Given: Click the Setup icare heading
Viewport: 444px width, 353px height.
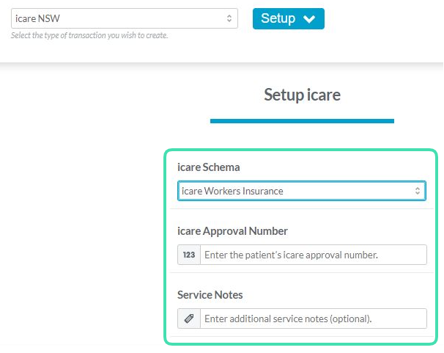Looking at the screenshot, I should (x=302, y=95).
